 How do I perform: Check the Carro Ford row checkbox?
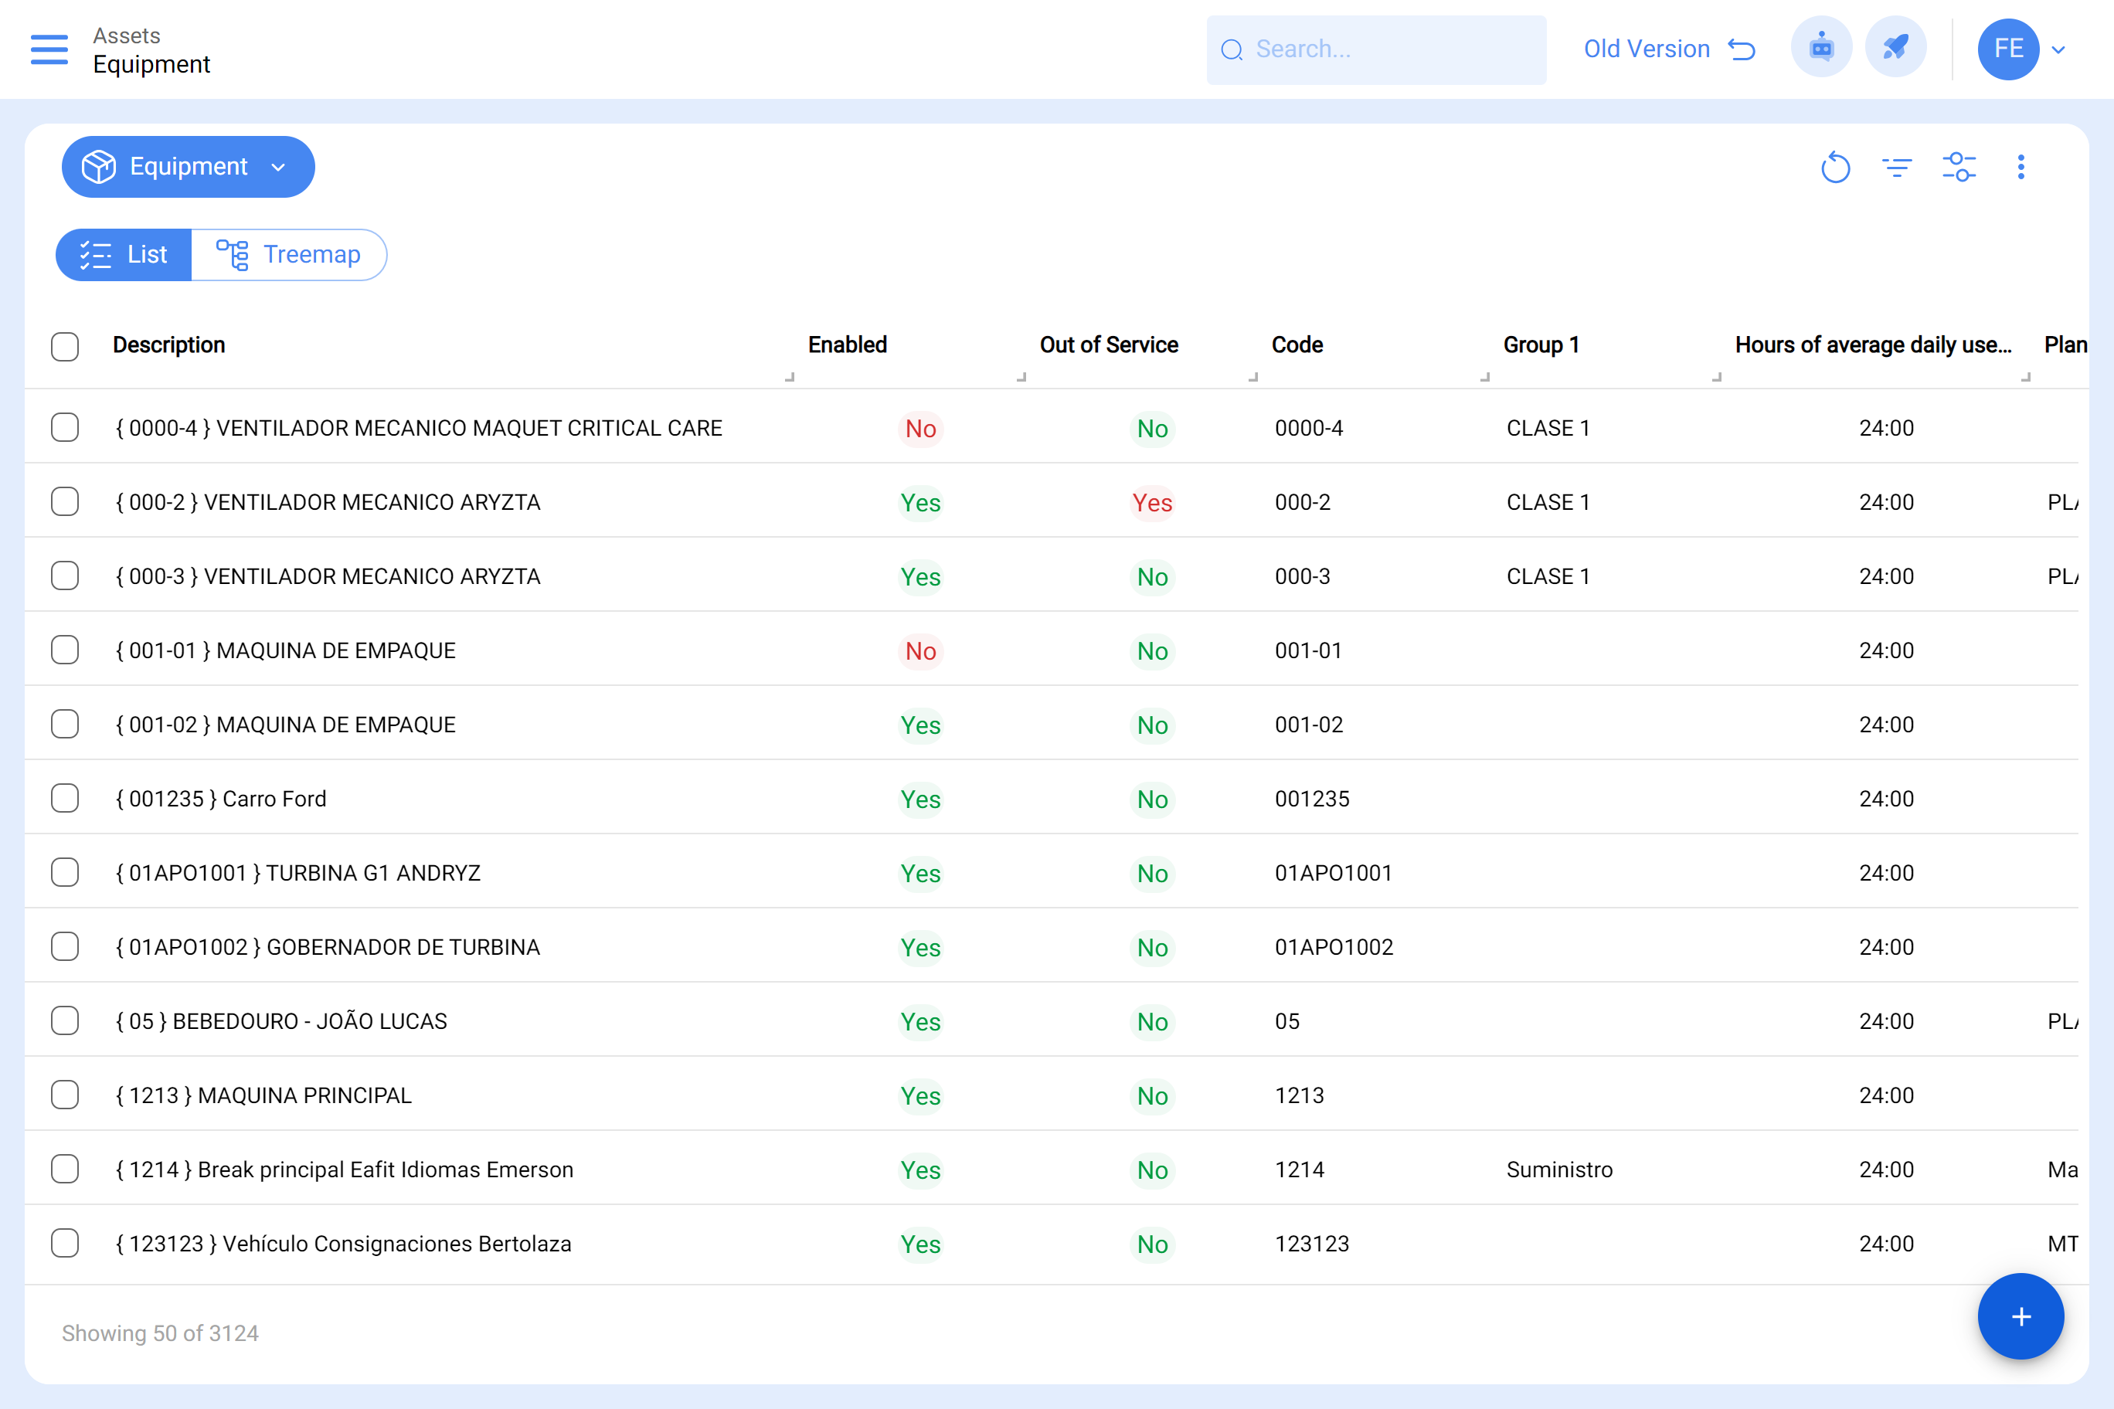[x=65, y=798]
